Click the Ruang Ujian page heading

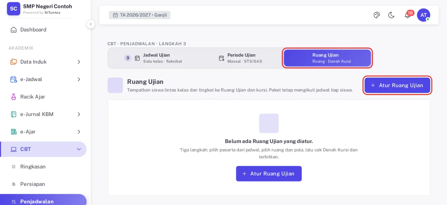[x=145, y=82]
